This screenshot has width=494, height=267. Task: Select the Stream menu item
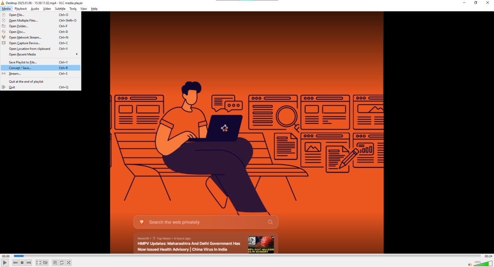coord(40,74)
